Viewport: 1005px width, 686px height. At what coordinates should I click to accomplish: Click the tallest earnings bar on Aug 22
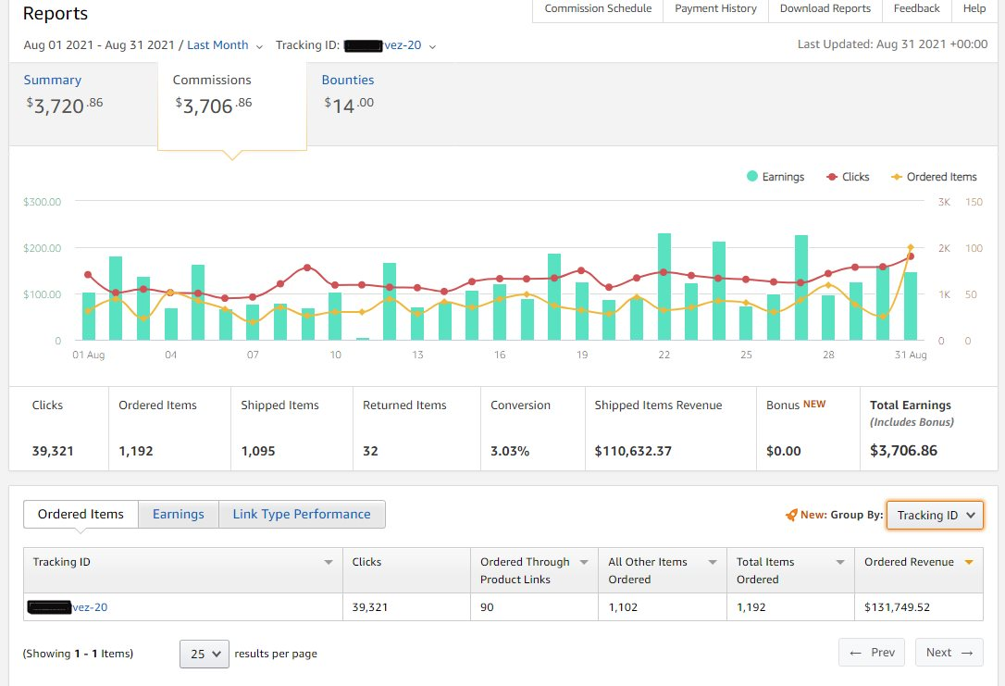click(664, 287)
